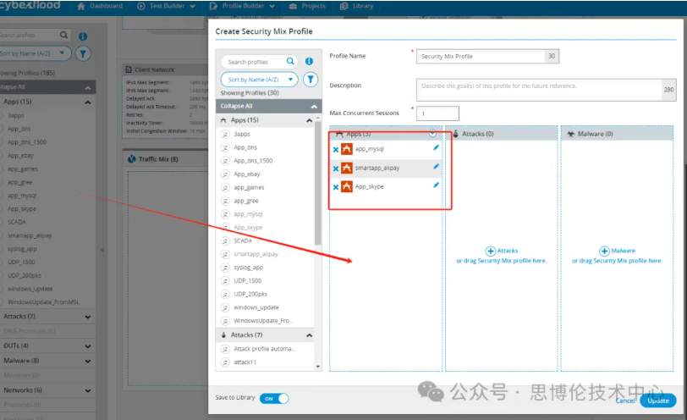Edit smartapp_alipay with its pencil icon

point(437,168)
